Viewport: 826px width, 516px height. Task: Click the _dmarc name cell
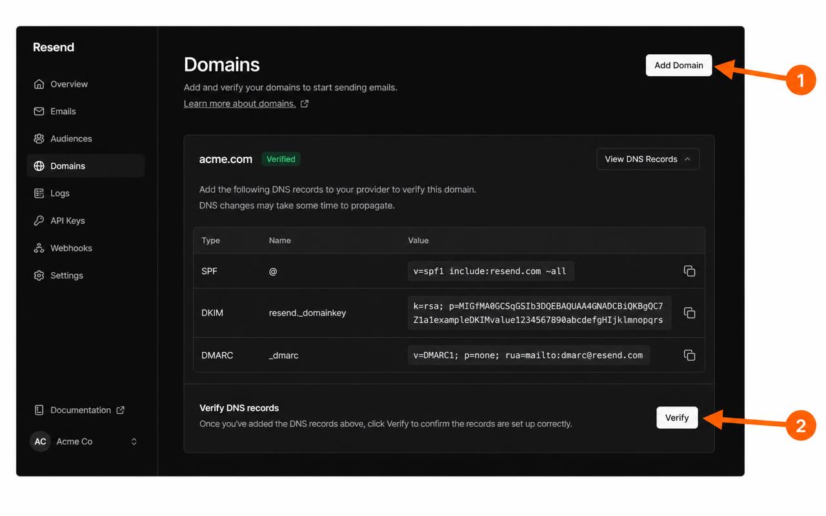click(284, 355)
